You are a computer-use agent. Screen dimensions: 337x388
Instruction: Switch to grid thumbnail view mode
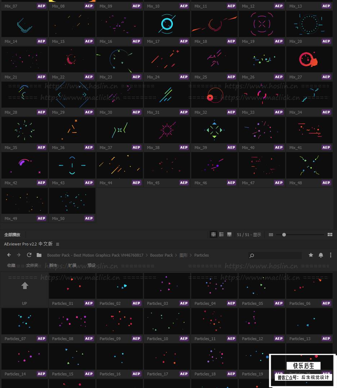(x=213, y=234)
